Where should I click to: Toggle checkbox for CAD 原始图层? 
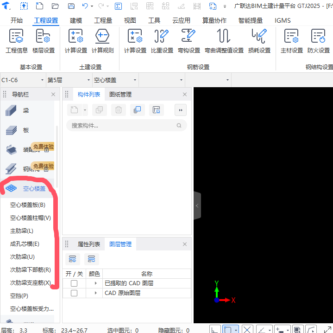click(x=74, y=293)
